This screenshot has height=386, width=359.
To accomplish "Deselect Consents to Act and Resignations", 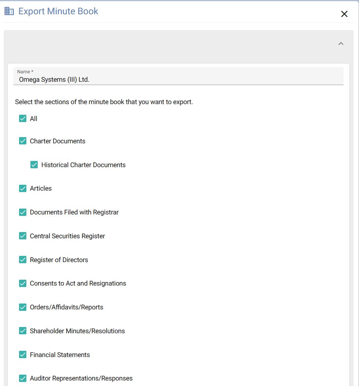I will click(x=23, y=283).
